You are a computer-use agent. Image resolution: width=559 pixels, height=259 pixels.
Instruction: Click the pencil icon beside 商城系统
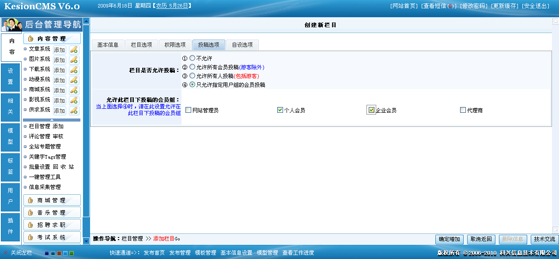(74, 90)
